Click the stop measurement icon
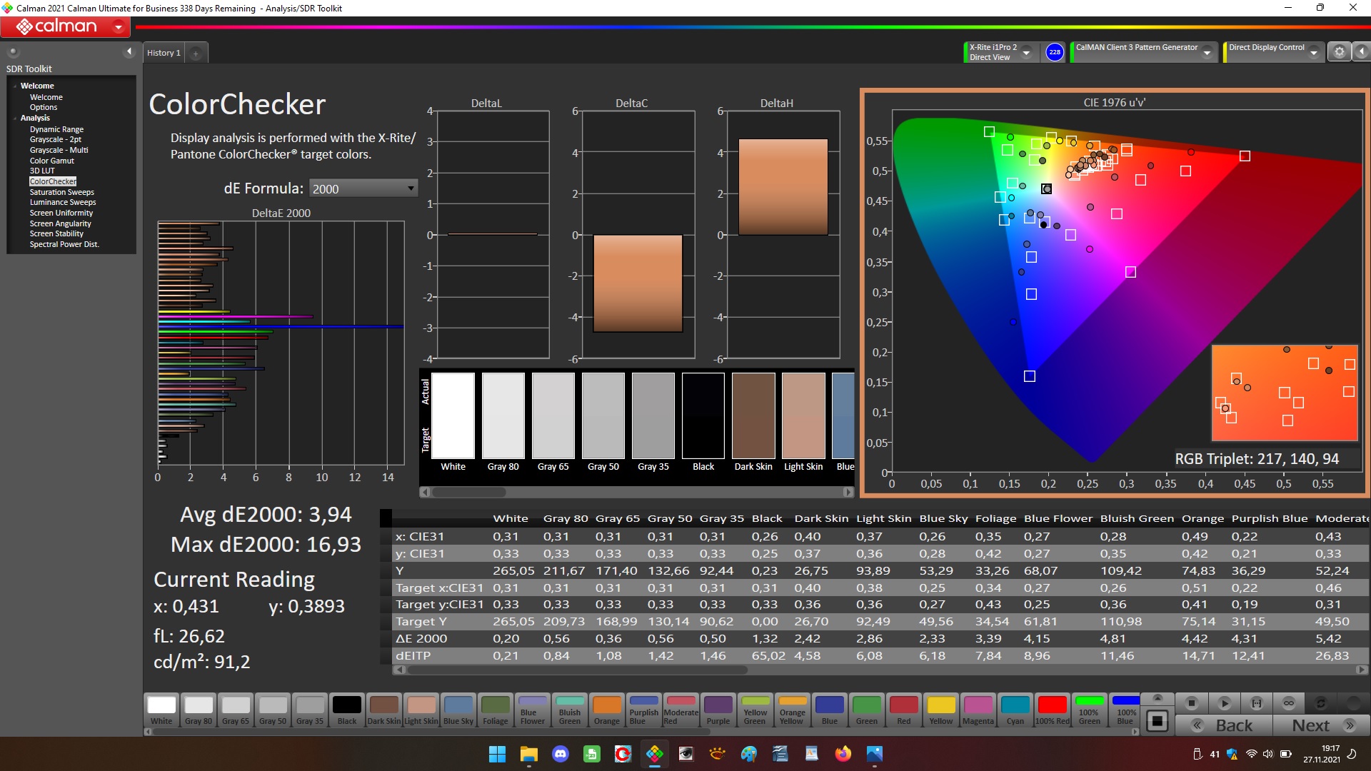Screen dimensions: 1371x771 click(x=1191, y=703)
